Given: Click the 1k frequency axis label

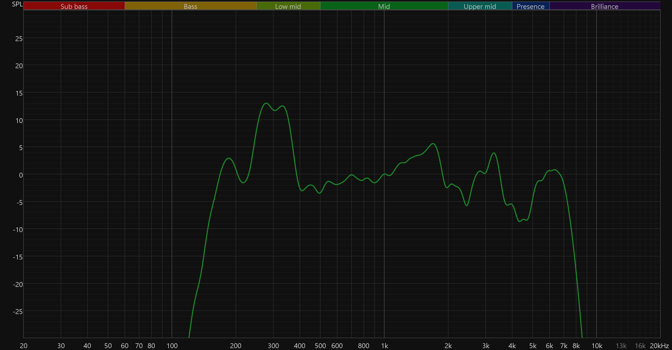Looking at the screenshot, I should pos(384,346).
